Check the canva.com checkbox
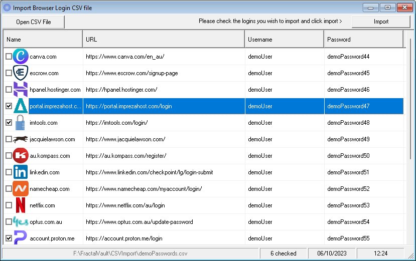 pos(9,56)
